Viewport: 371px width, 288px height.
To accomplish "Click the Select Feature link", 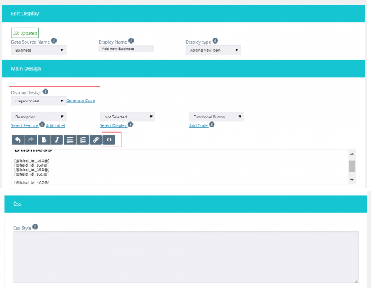I will pyautogui.click(x=25, y=125).
